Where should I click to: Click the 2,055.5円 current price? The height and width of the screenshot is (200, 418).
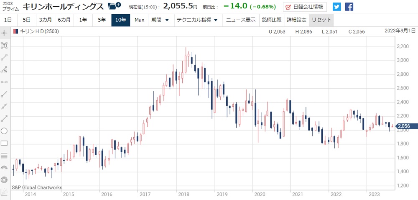[180, 6]
